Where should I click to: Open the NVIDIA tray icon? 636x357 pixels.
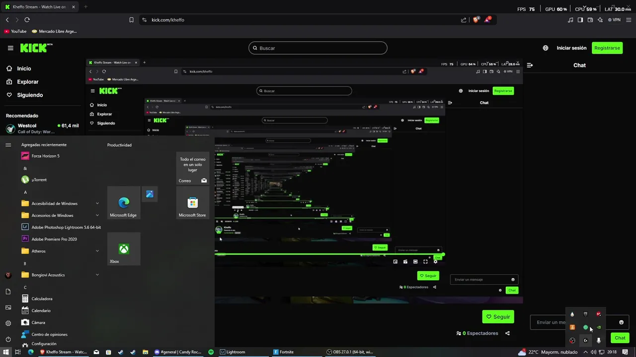599,327
